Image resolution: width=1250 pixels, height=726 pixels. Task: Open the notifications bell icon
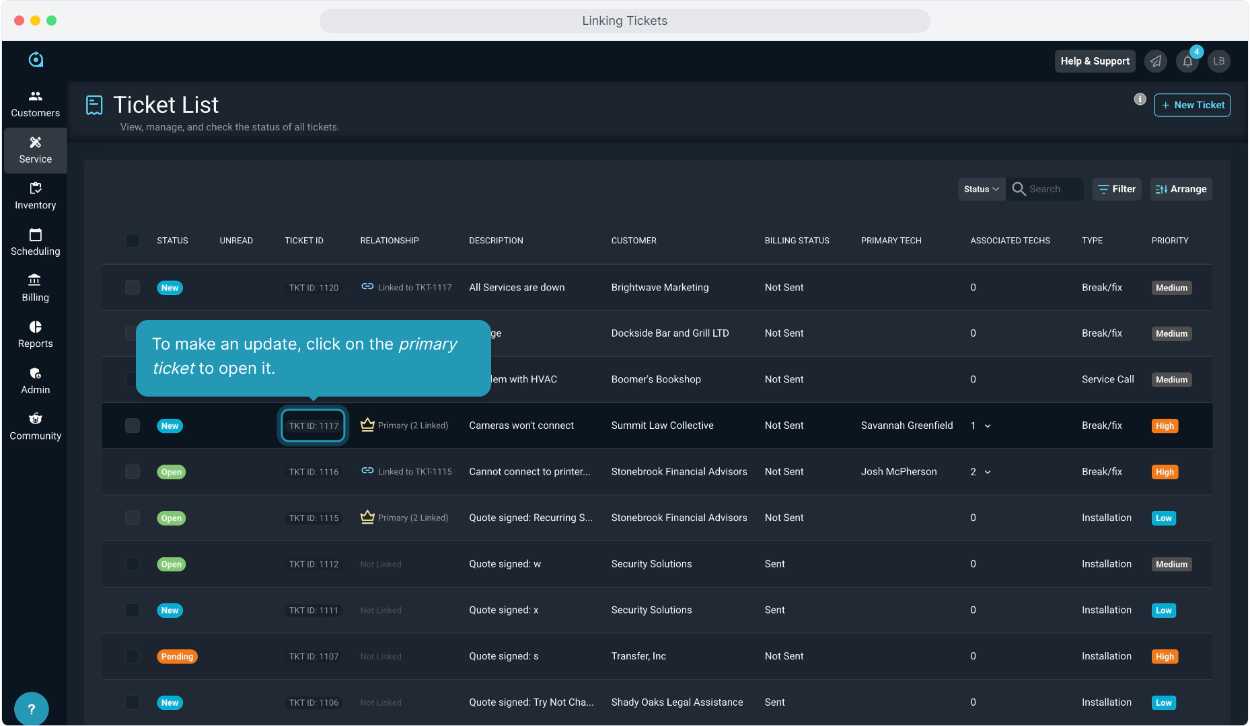pyautogui.click(x=1187, y=61)
